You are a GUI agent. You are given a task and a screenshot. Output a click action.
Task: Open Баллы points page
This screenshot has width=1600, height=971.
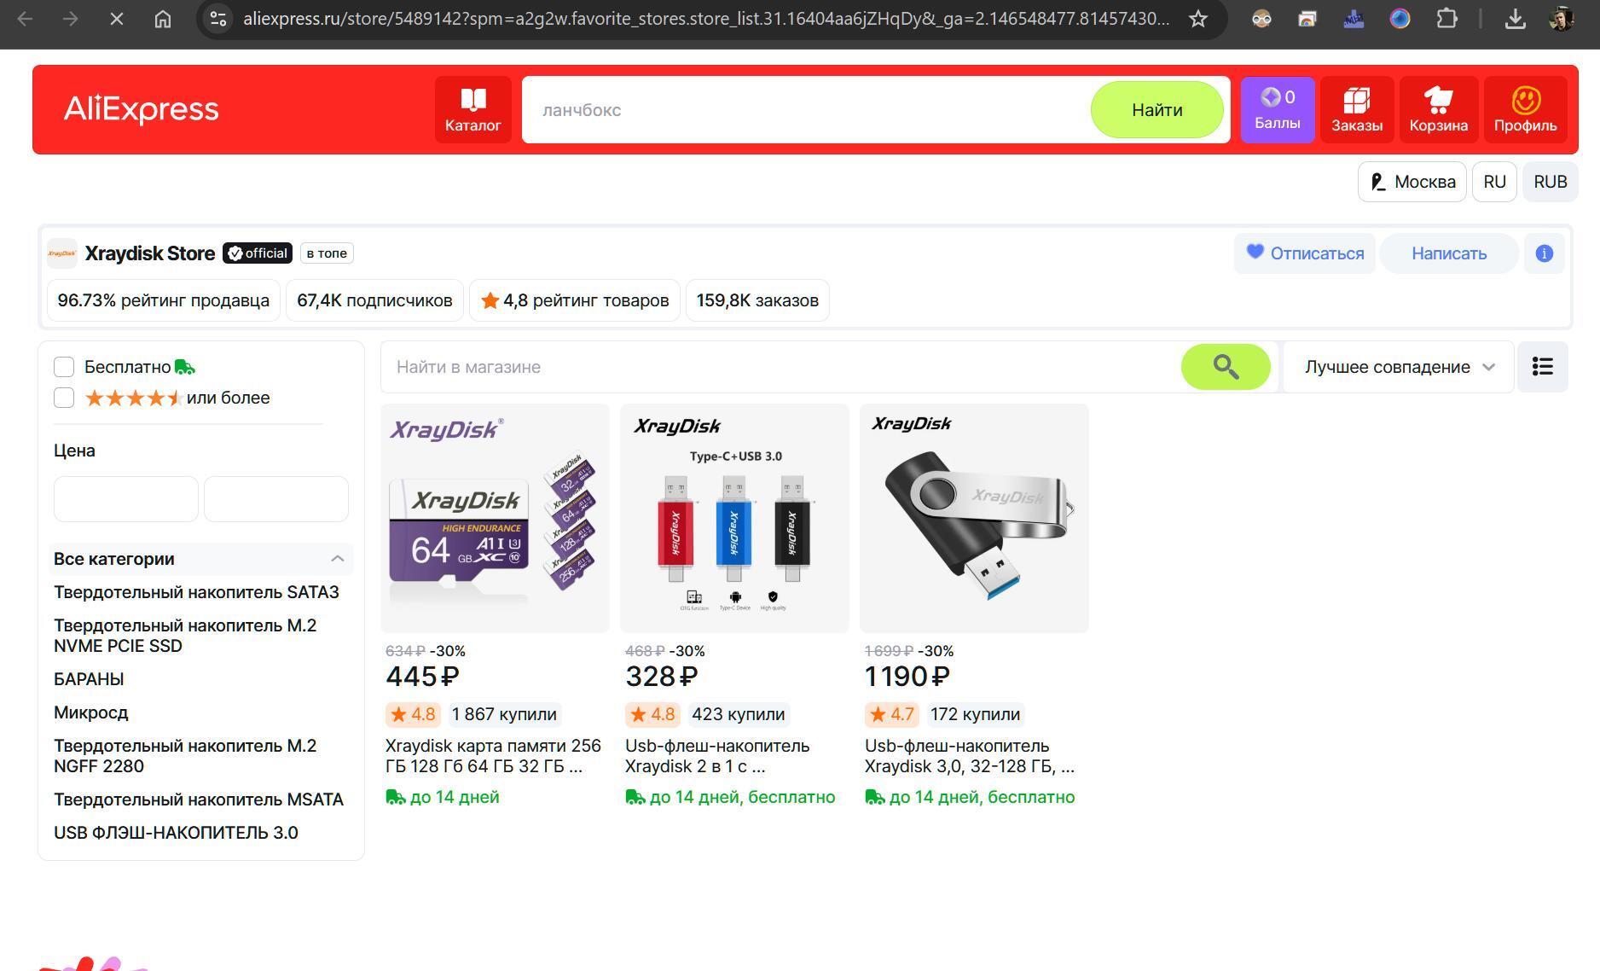pos(1278,110)
